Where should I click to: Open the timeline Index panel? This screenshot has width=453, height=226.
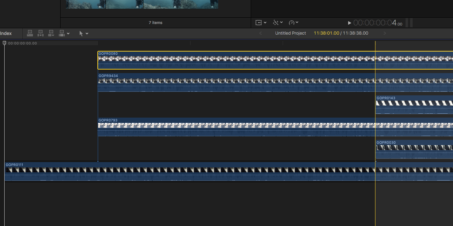[x=6, y=33]
